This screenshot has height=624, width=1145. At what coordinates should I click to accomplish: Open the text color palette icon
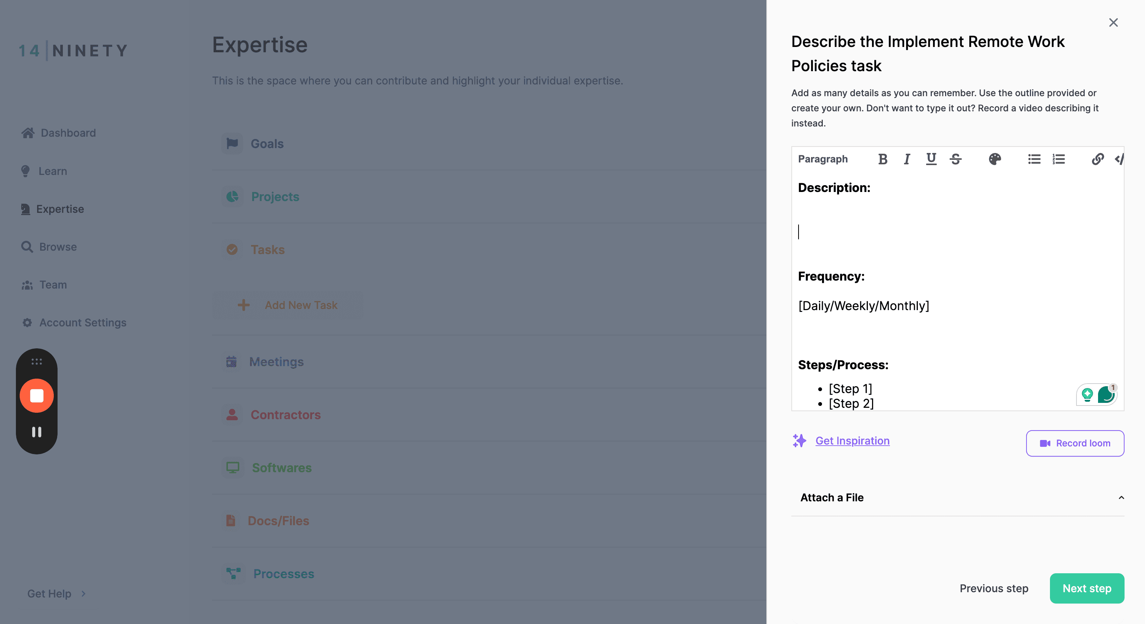995,159
